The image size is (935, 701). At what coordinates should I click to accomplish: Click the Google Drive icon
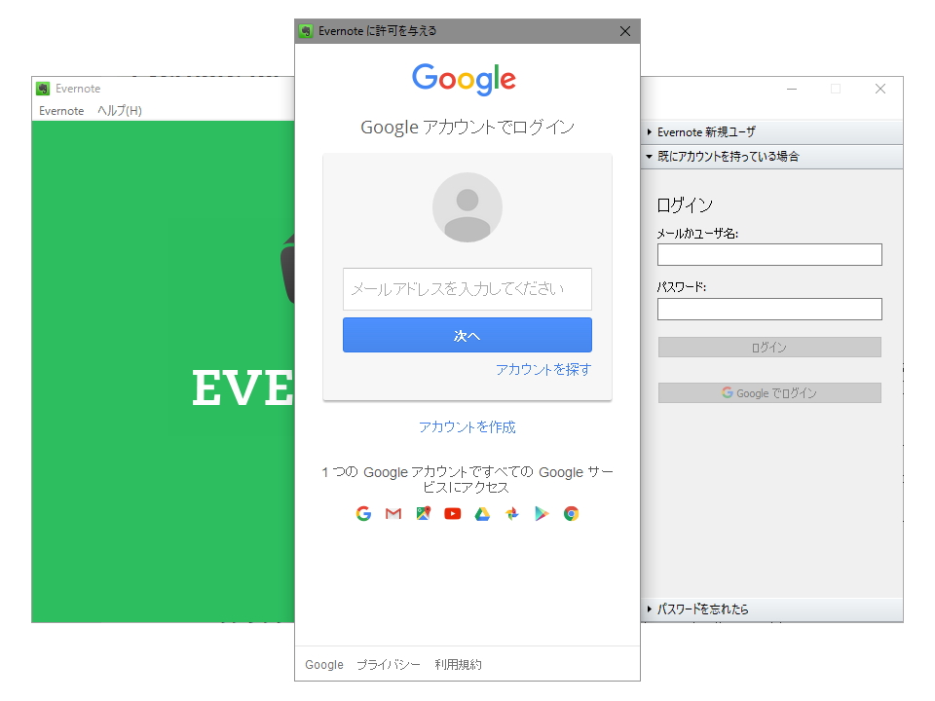pos(481,513)
